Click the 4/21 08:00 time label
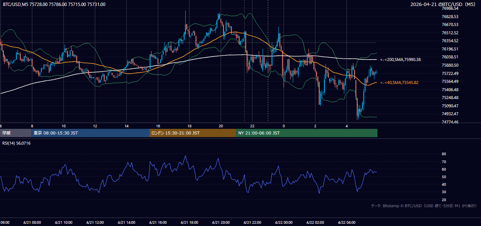481x226 pixels. [32, 223]
